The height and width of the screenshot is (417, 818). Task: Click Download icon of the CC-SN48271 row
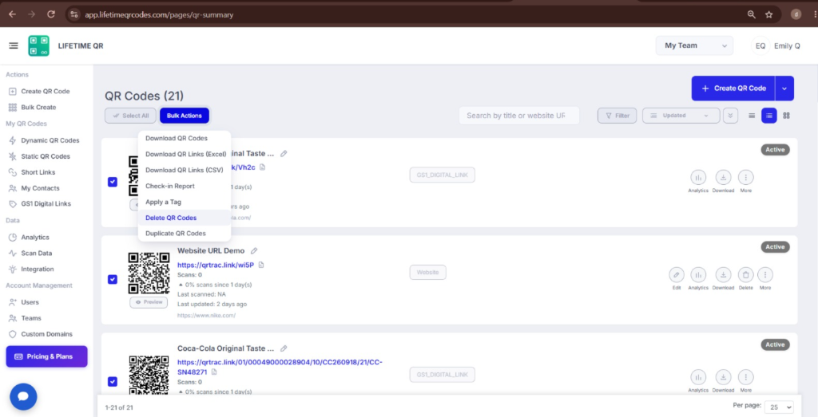(723, 377)
